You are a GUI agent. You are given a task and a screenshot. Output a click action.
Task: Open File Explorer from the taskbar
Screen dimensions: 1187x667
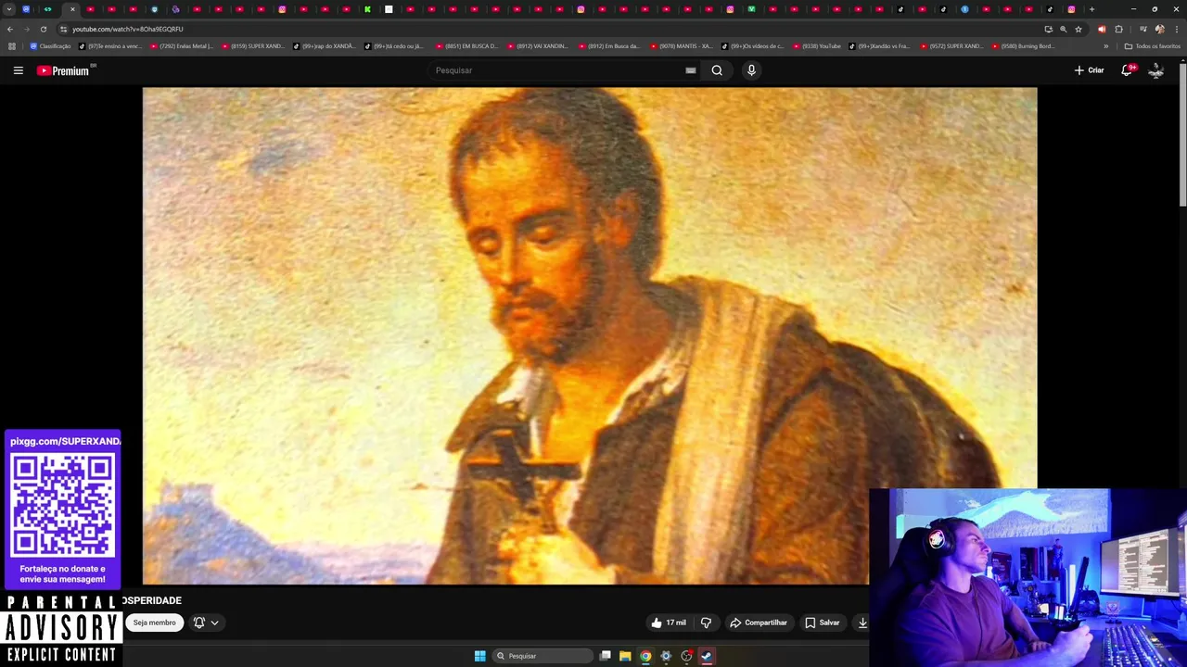pyautogui.click(x=625, y=656)
